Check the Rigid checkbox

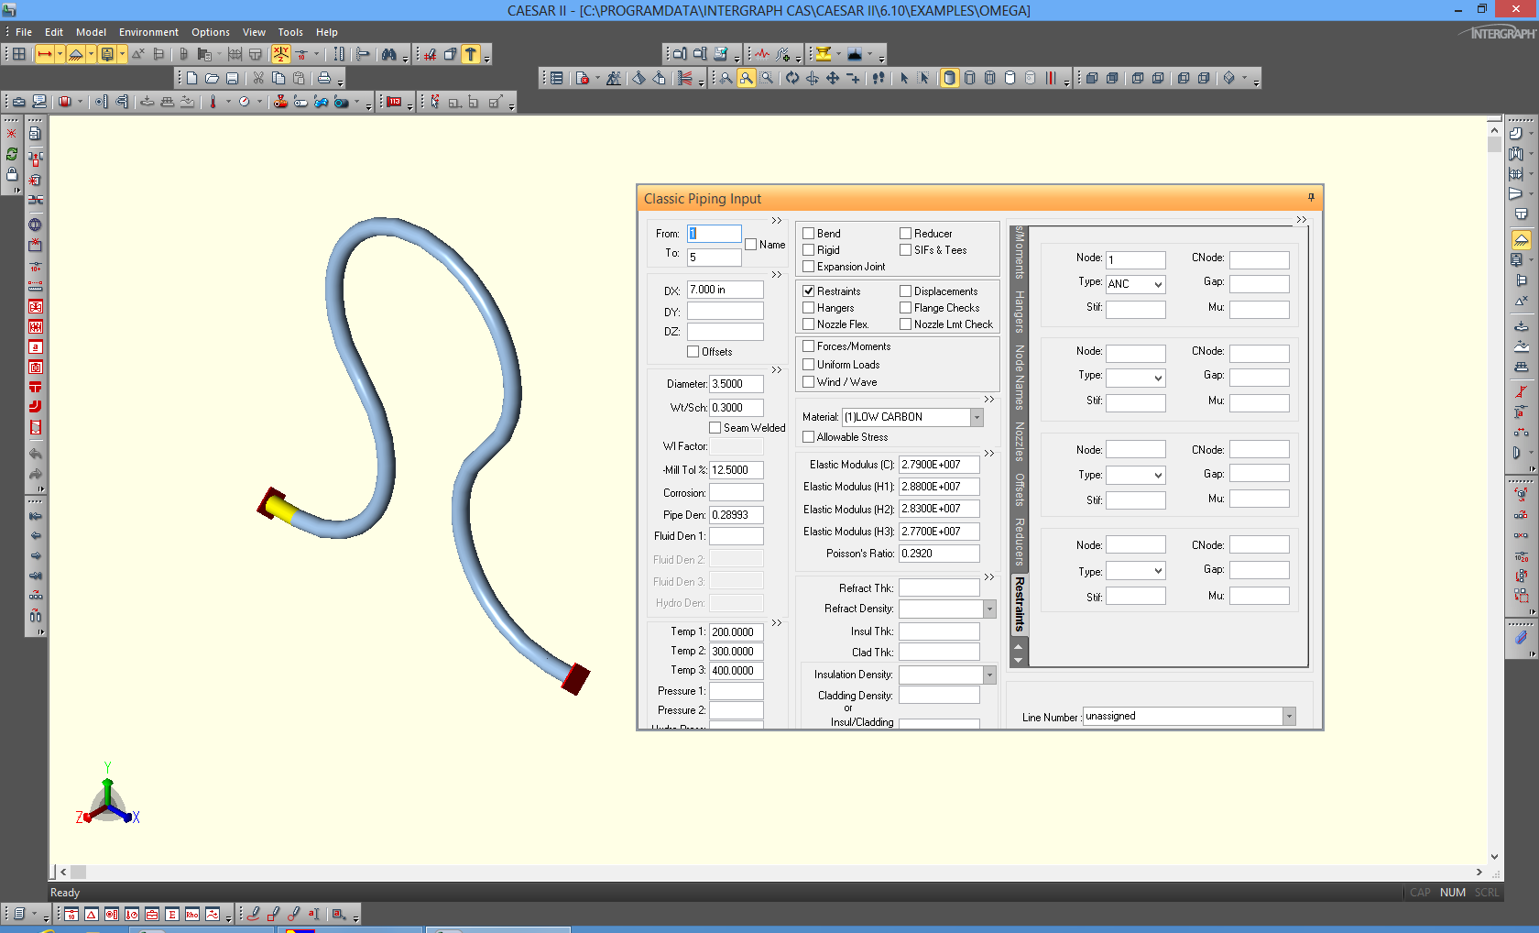pos(809,250)
